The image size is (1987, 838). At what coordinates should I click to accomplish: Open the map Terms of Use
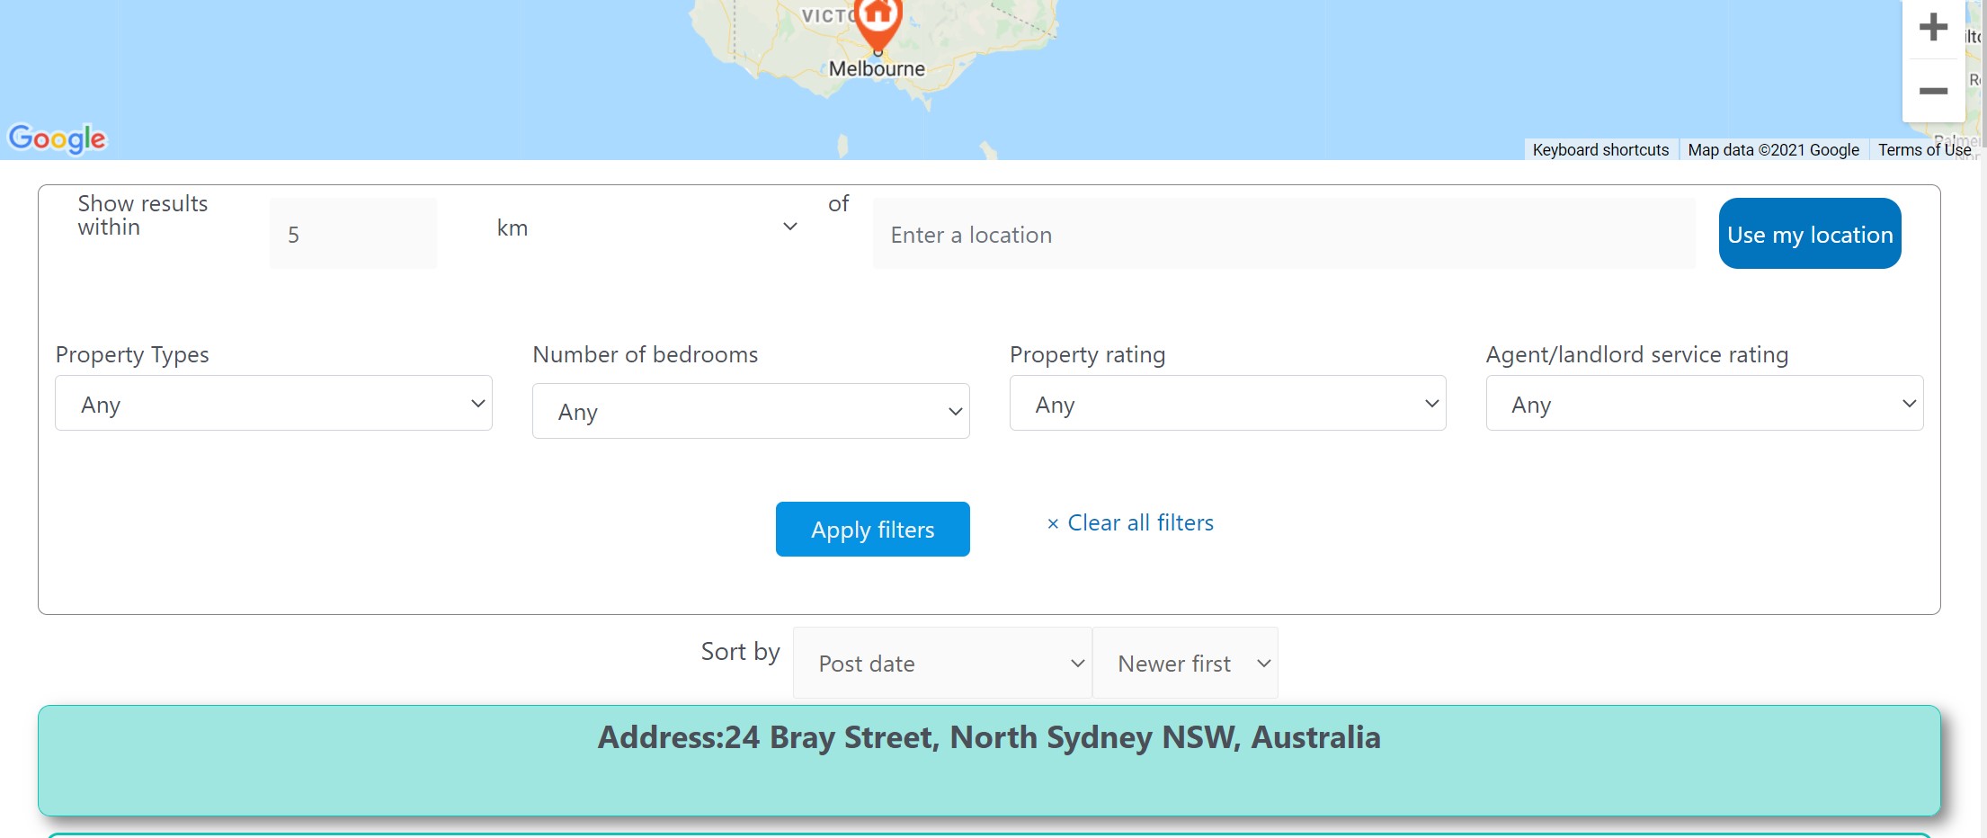1924,150
